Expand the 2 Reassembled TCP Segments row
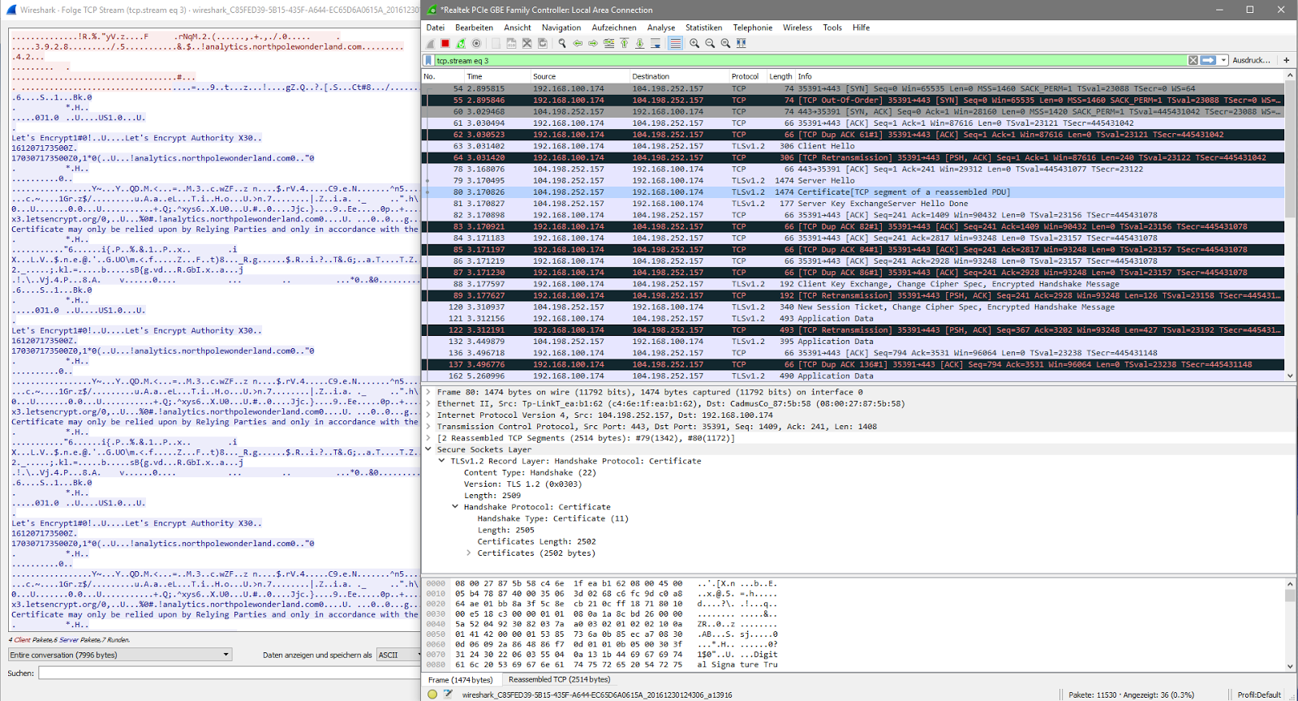1298x701 pixels. 428,437
